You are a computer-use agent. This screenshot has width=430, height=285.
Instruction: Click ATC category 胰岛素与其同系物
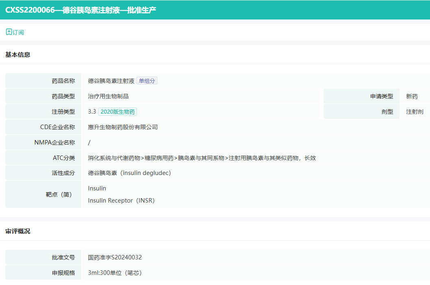pos(201,158)
